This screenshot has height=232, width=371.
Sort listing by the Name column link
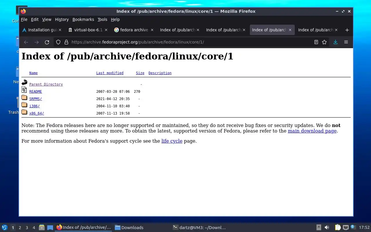point(33,73)
